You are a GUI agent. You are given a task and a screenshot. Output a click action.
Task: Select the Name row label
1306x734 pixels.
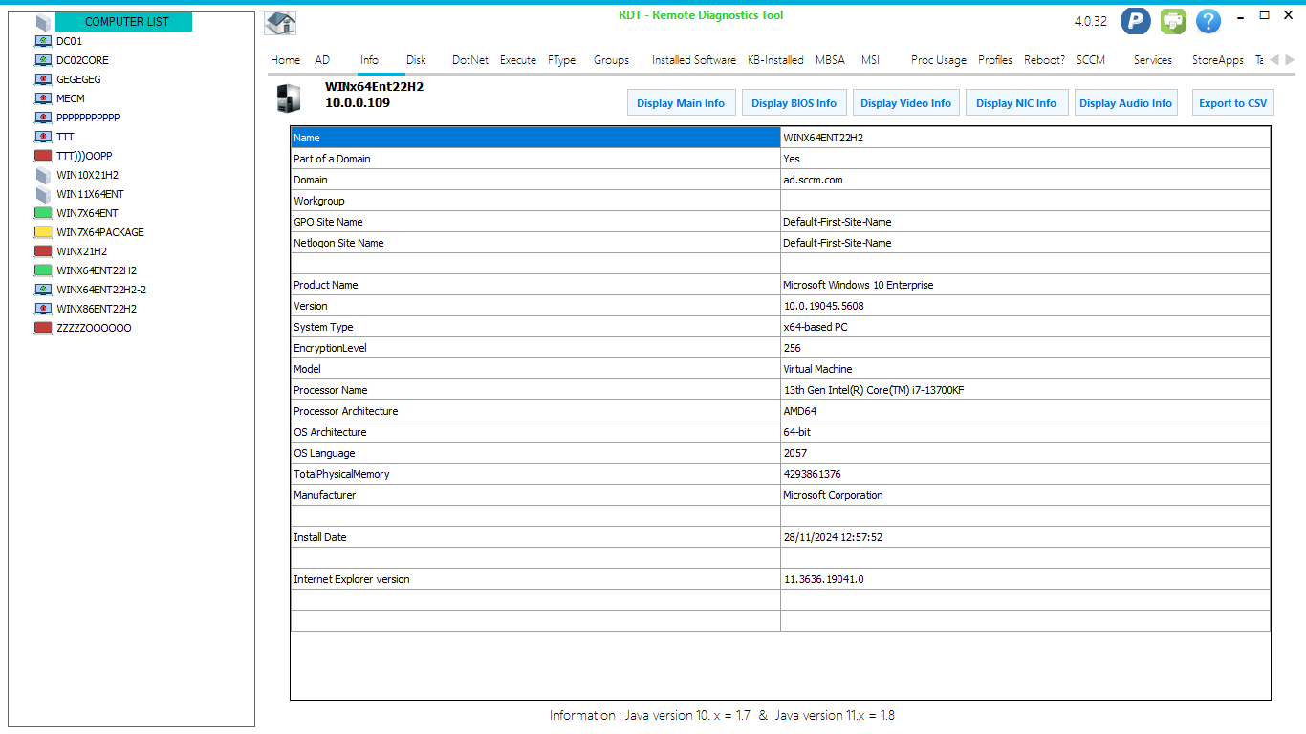[535, 138]
